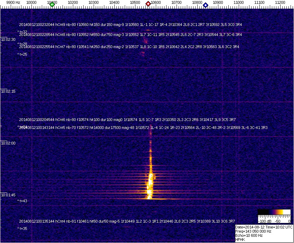Click the blue diamond frequency marker
This screenshot has width=294, height=243.
pos(206,5)
